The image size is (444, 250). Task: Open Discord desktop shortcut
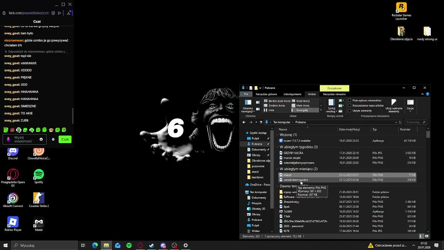tap(13, 153)
